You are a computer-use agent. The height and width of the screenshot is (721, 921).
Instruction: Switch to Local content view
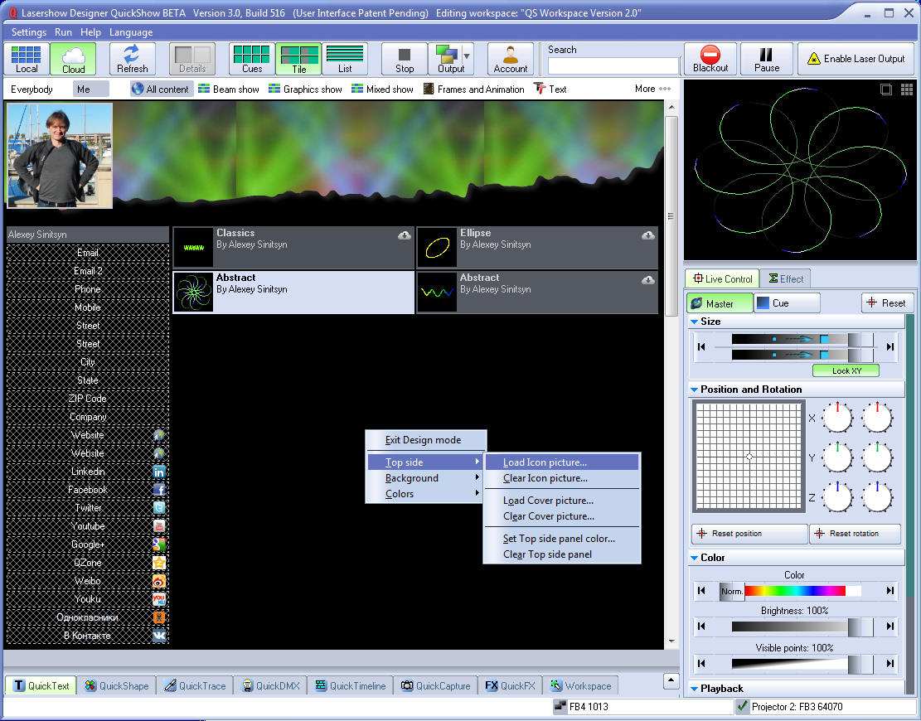(x=27, y=59)
